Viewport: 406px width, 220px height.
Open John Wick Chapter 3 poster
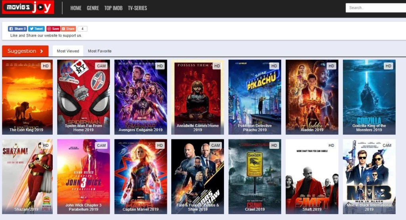tap(83, 176)
